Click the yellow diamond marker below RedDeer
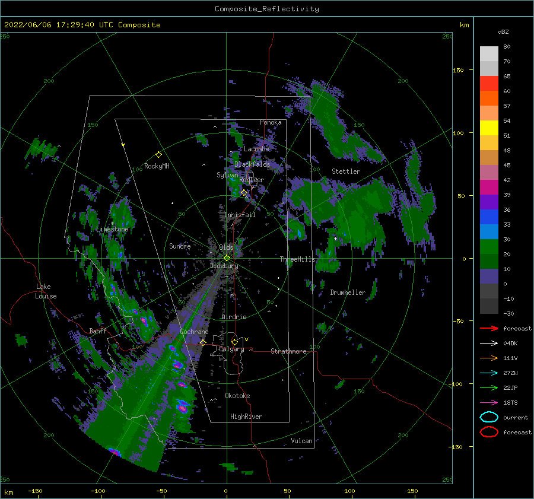 click(x=244, y=193)
